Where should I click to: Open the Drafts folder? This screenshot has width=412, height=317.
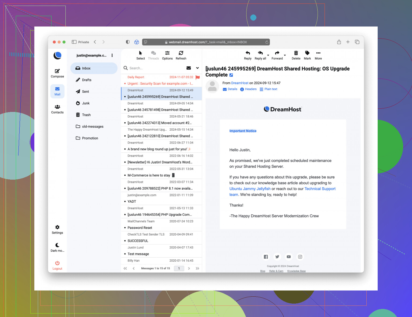click(94, 80)
